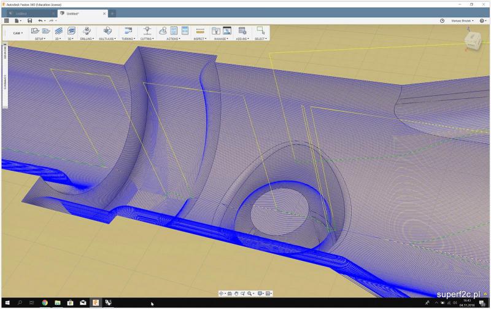Expand the Setup menu dropdown

pos(40,39)
